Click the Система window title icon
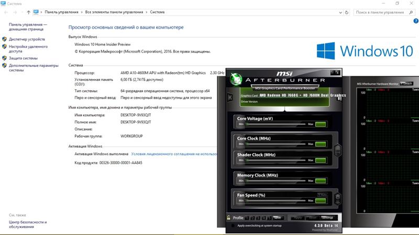 click(x=3, y=4)
